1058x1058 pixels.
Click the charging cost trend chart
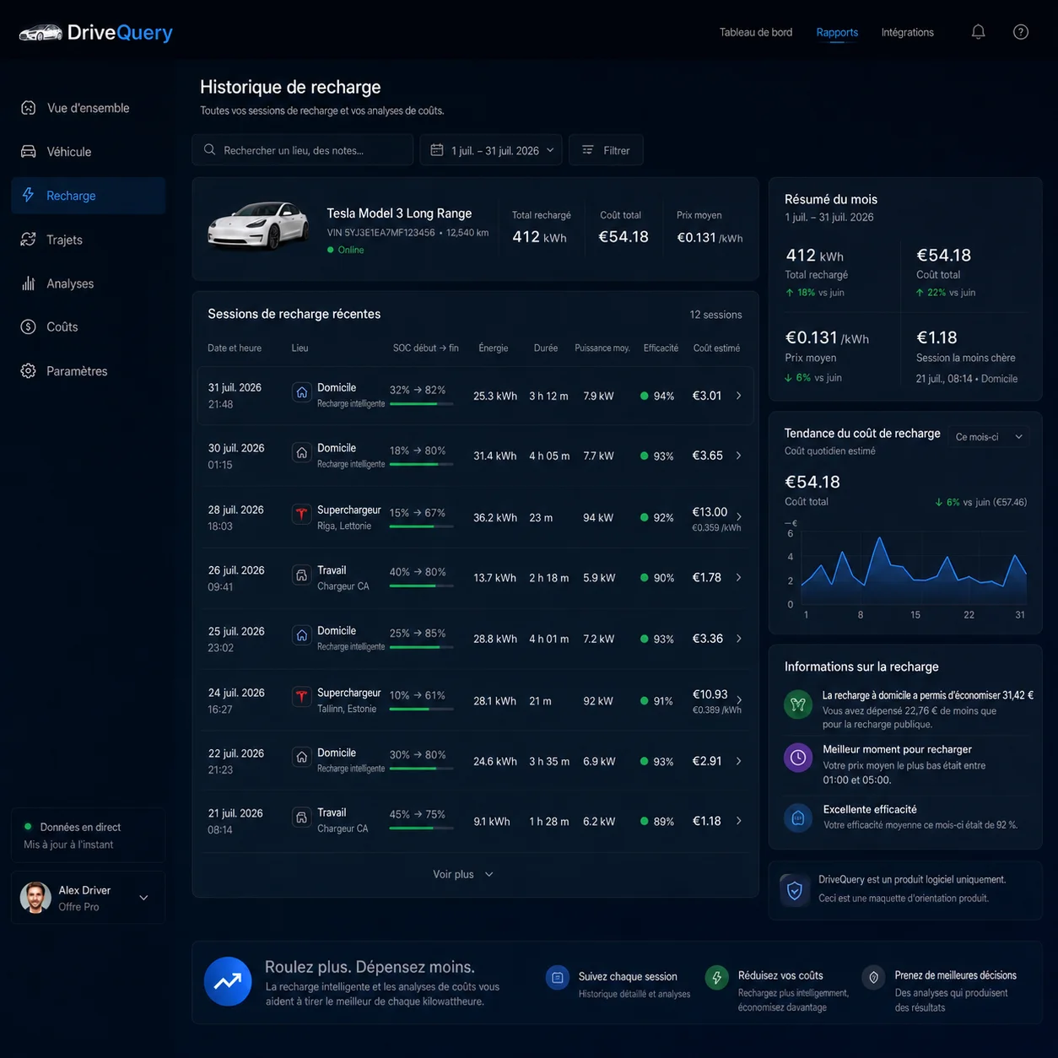click(913, 567)
